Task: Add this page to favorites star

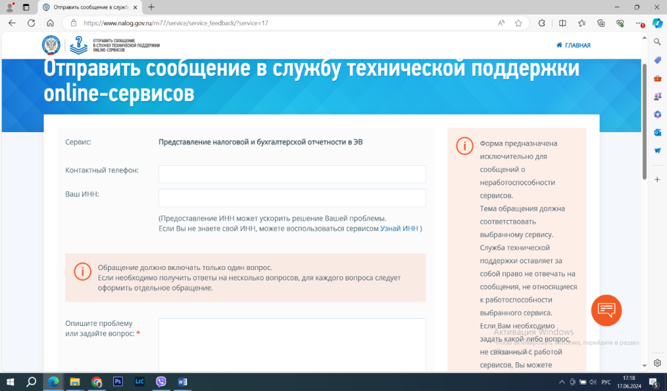Action: [518, 23]
